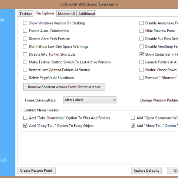Click the Create Restore Point button
The height and width of the screenshot is (178, 178).
[36, 171]
